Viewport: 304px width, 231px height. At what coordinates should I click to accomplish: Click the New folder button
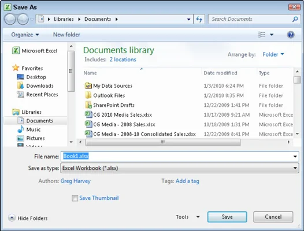66,35
